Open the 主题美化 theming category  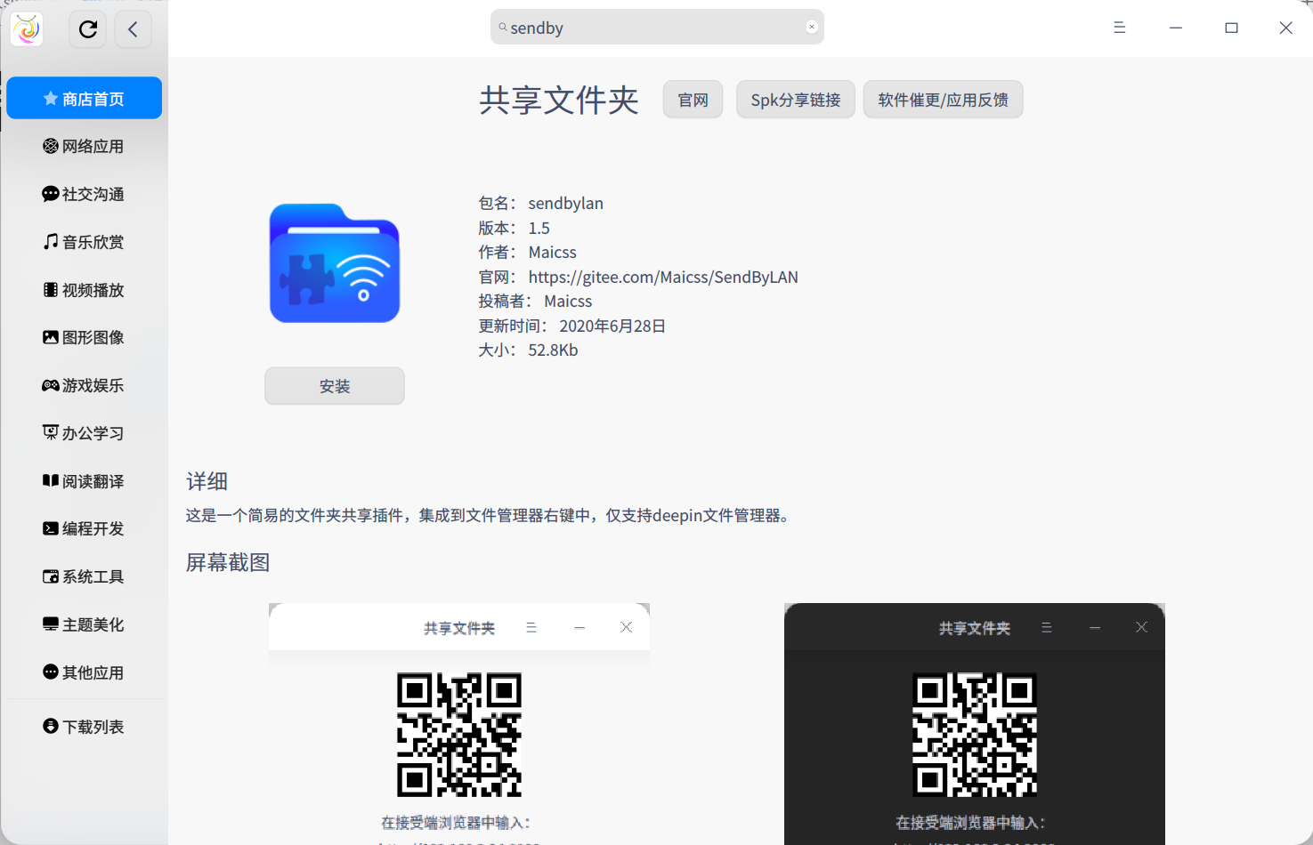click(x=84, y=624)
